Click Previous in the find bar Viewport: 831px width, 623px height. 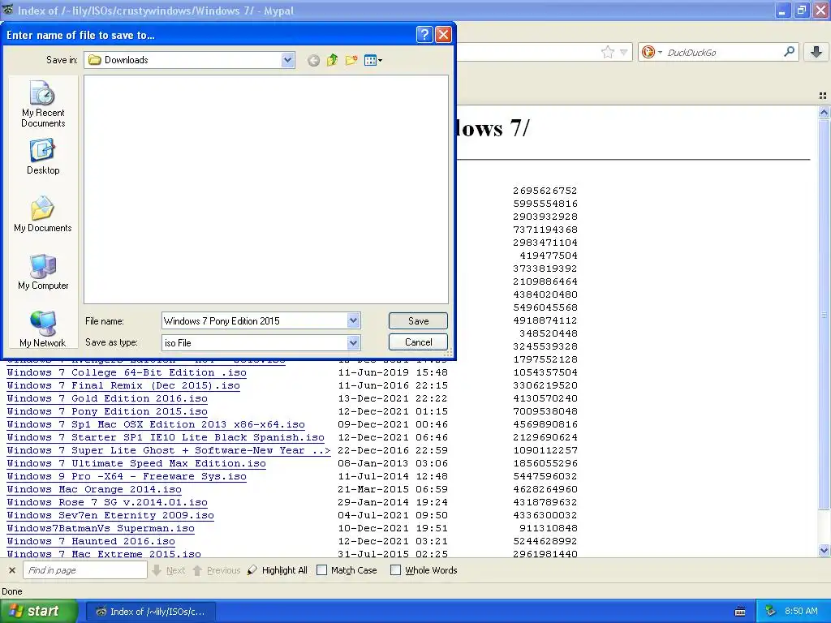coord(217,570)
